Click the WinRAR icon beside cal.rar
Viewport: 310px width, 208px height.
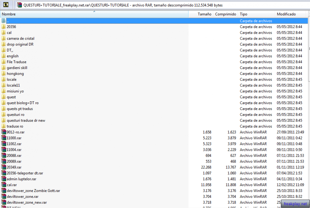point(3,185)
